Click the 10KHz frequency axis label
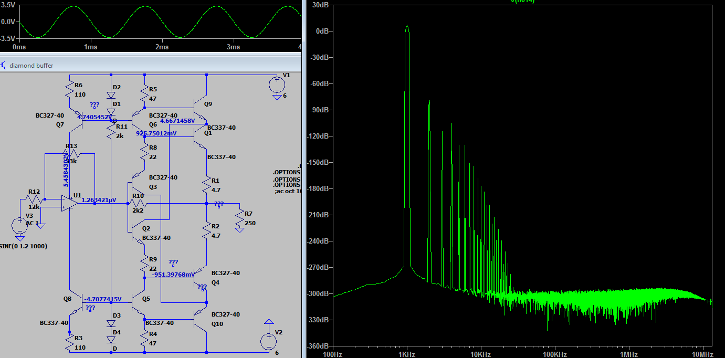Screen dimensions: 725x358 480,354
